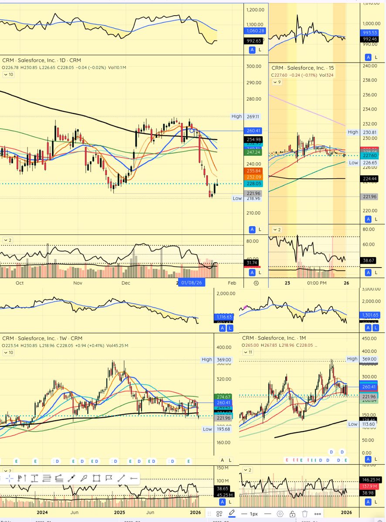Click the blue drawing anchor circle on daily chart
This screenshot has height=522, width=386.
click(191, 130)
